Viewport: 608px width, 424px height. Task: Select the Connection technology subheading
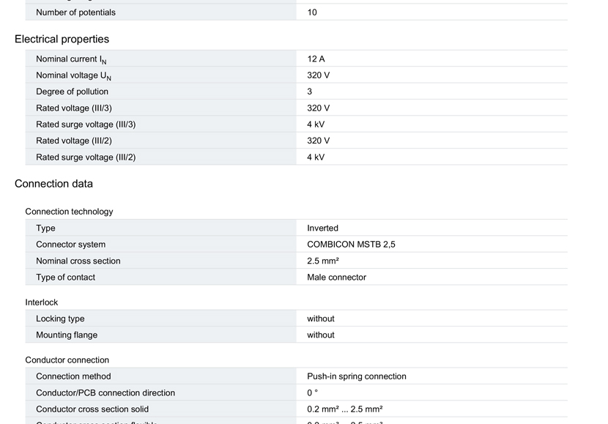[x=69, y=212]
